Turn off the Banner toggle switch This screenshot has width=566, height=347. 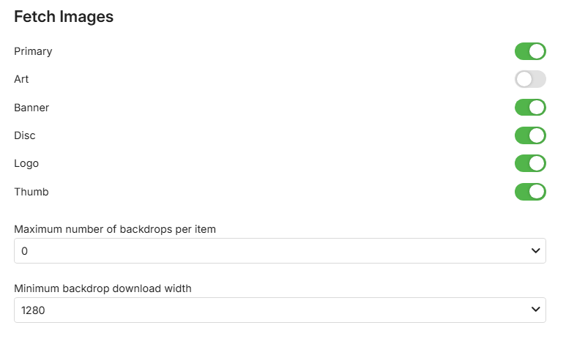530,108
